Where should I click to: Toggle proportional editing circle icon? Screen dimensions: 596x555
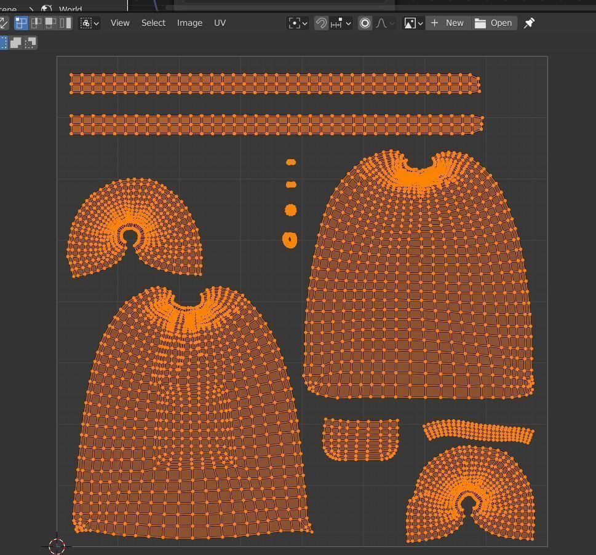(365, 23)
